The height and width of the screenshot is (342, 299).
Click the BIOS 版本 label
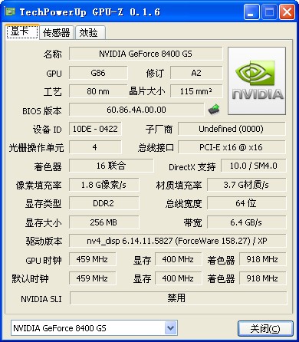[x=42, y=111]
